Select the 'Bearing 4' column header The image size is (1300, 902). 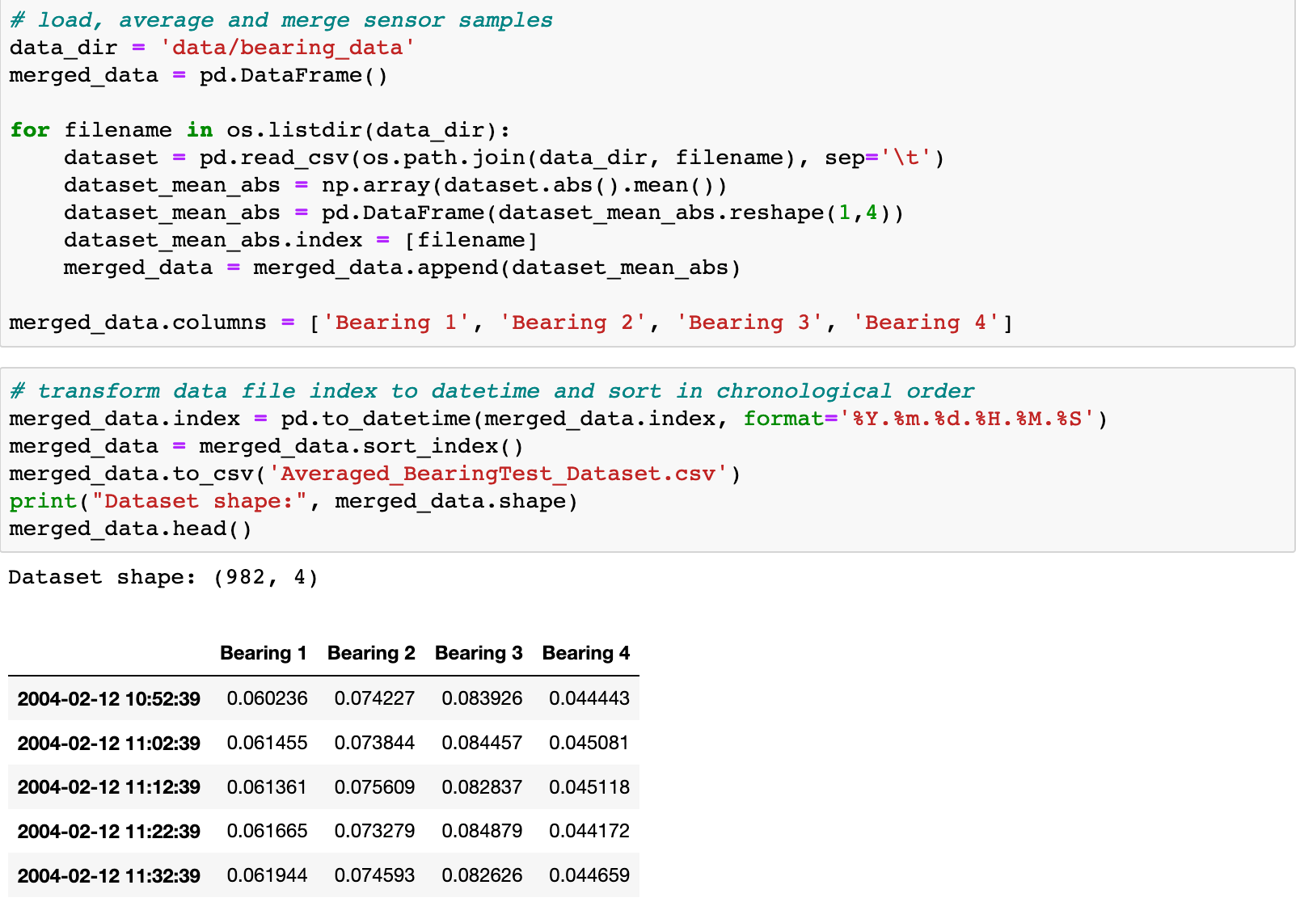[586, 653]
